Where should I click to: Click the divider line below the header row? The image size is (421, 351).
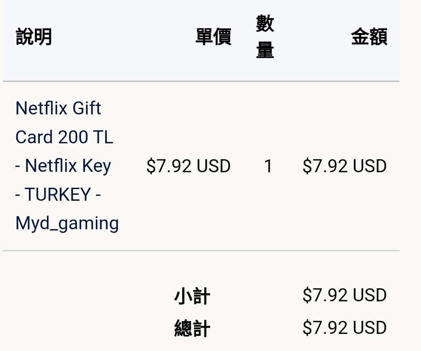[201, 81]
